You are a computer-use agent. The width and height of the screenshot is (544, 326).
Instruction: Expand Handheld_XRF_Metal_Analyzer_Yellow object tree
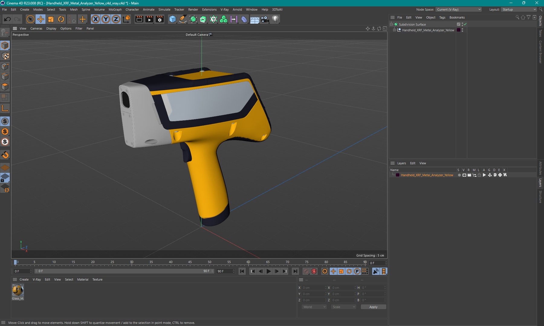(x=394, y=30)
